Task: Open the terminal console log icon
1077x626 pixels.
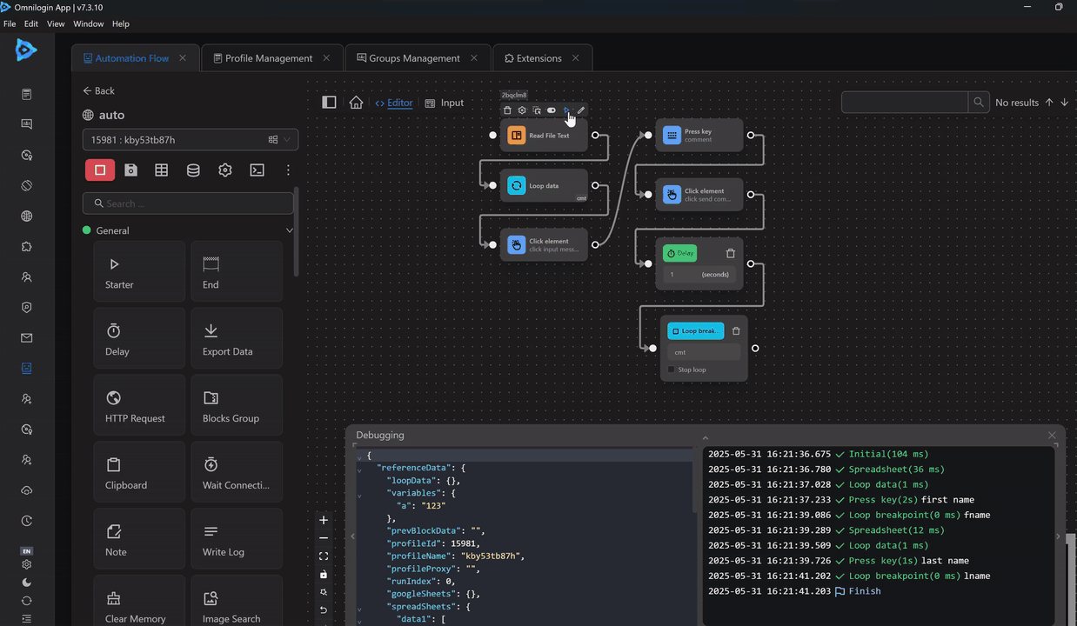Action: click(x=257, y=170)
